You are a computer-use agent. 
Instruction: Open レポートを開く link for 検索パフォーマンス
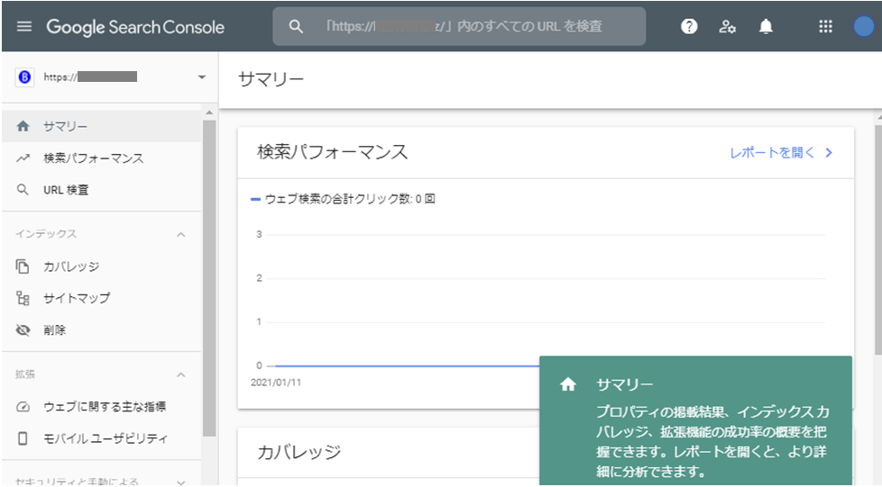pyautogui.click(x=771, y=153)
